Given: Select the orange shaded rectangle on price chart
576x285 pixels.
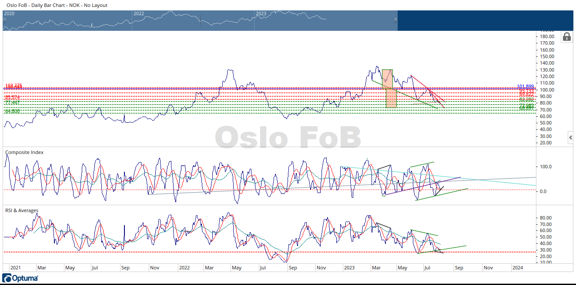Looking at the screenshot, I should [391, 99].
